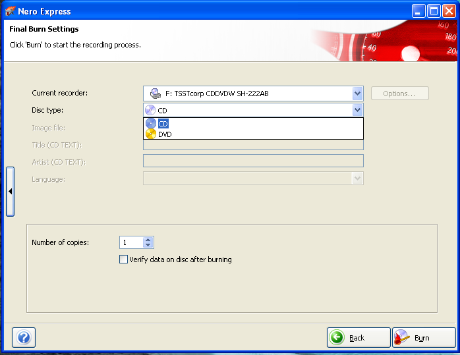Click the yellow DVD disc icon
This screenshot has height=355, width=460.
coord(151,134)
